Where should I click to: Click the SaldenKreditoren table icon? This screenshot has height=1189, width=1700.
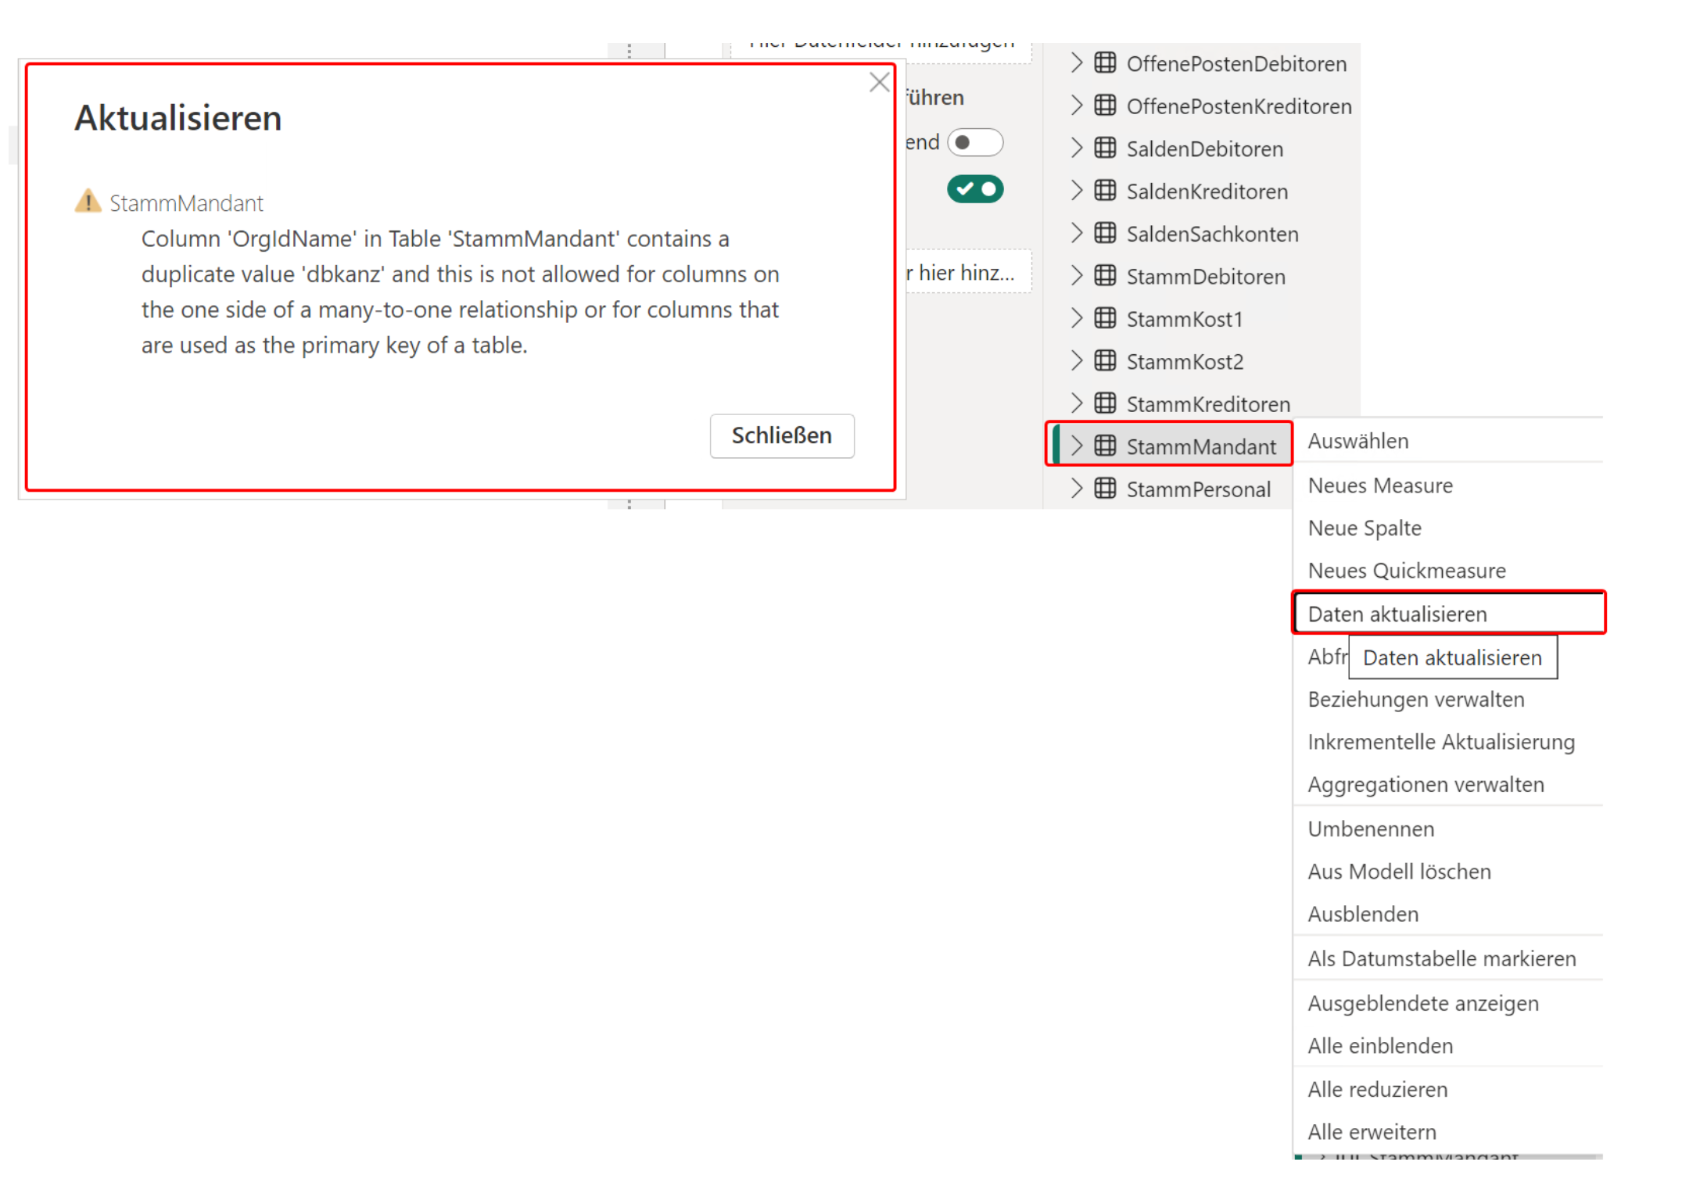(1105, 191)
